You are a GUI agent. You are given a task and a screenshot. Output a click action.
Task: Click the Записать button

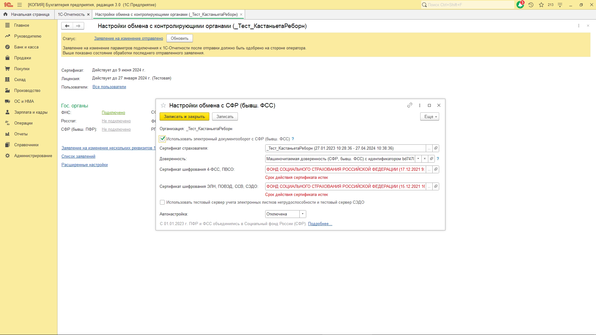click(x=225, y=117)
